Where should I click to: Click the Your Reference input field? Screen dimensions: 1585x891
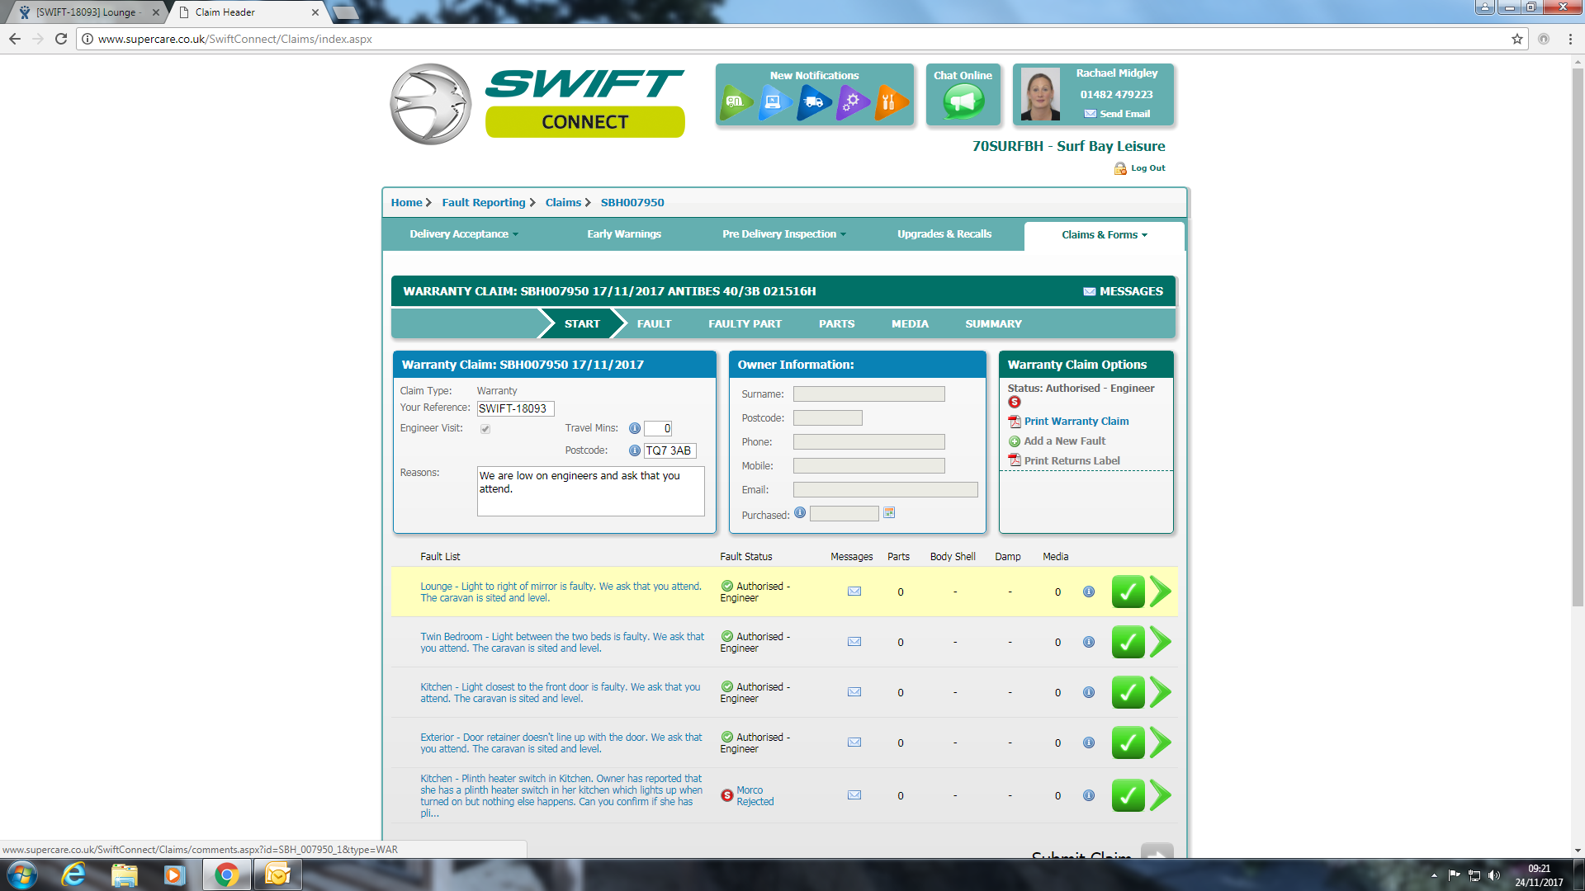(x=515, y=408)
